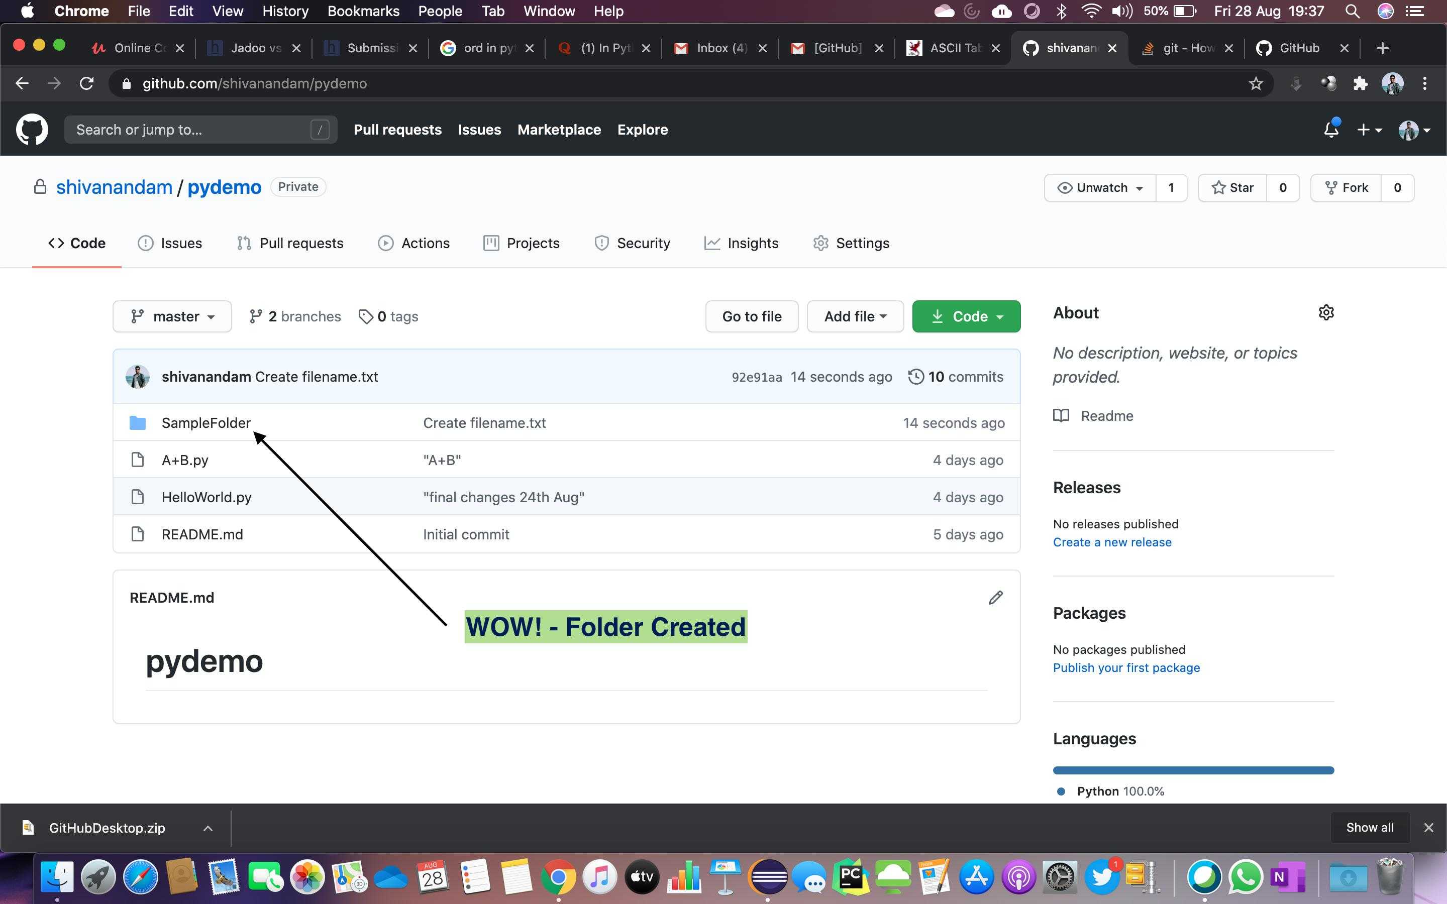Click the Issues tab icon
Screen dimensions: 1447x904
144,243
